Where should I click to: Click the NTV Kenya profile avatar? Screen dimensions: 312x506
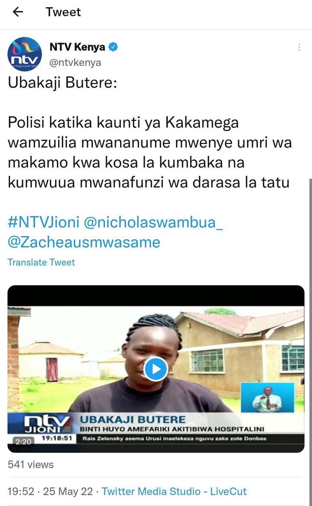click(25, 54)
